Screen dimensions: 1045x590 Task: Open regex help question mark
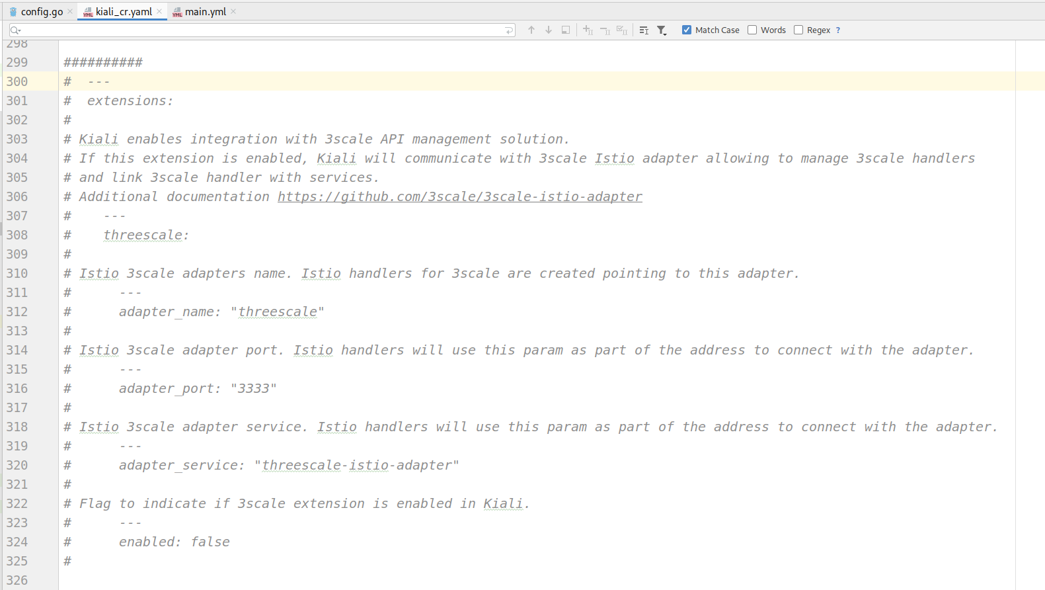coord(838,30)
